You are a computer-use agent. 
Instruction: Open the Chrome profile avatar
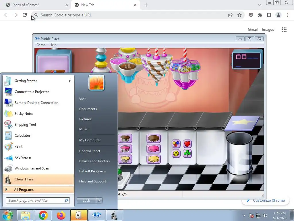coord(278,15)
